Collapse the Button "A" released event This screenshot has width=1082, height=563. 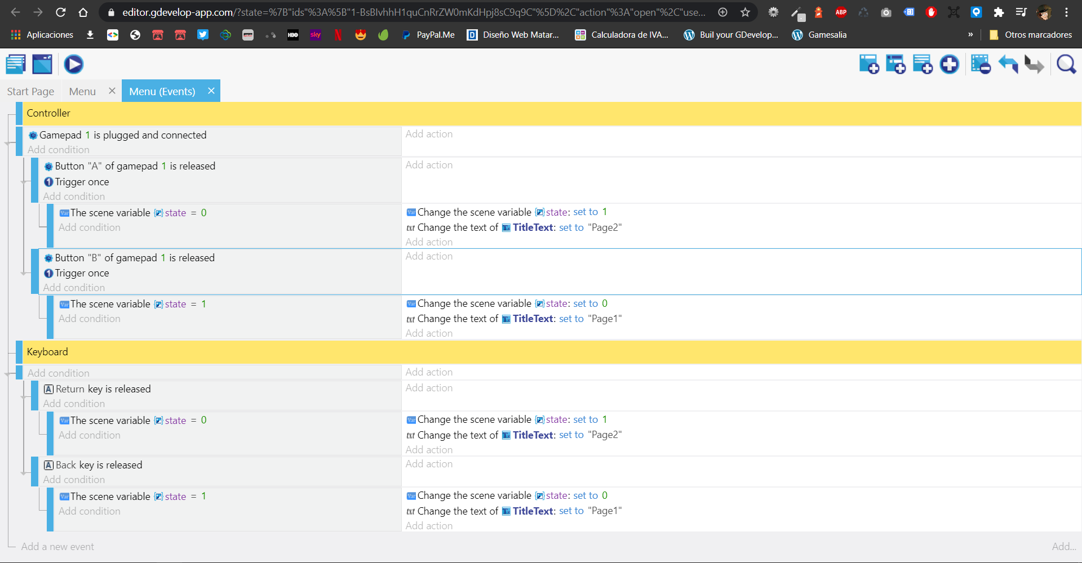coord(24,182)
